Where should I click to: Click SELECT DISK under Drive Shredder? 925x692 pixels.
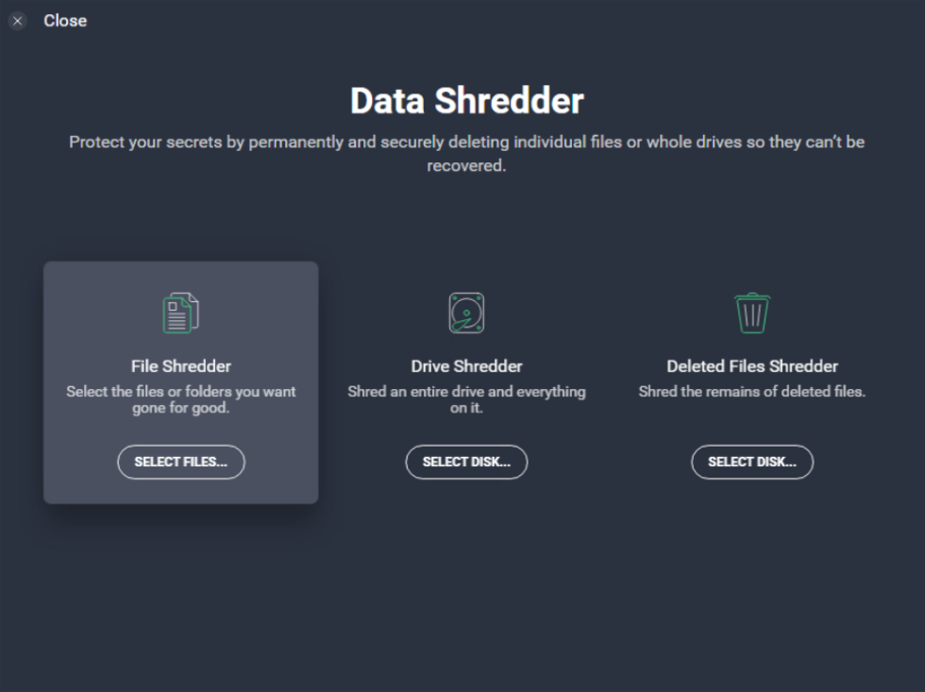[466, 462]
